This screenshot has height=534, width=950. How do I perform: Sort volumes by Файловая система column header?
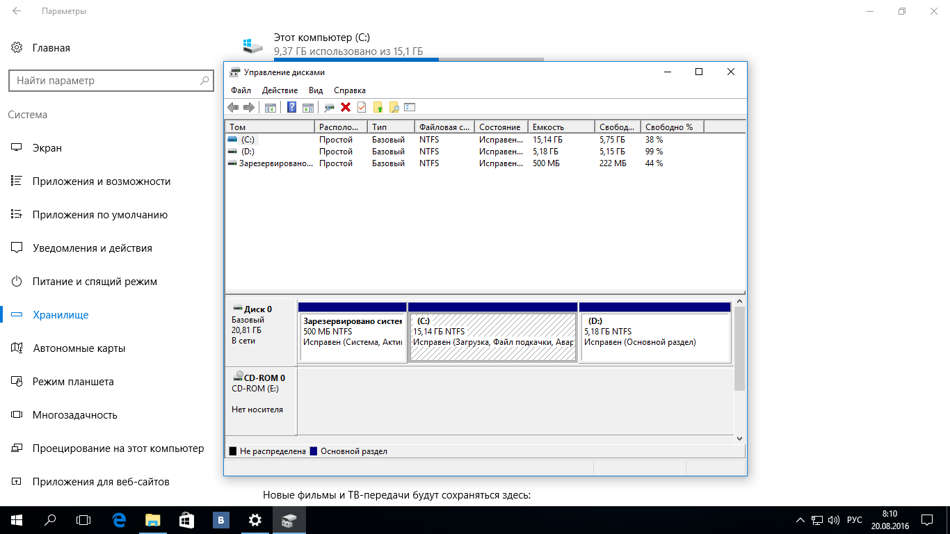click(444, 127)
